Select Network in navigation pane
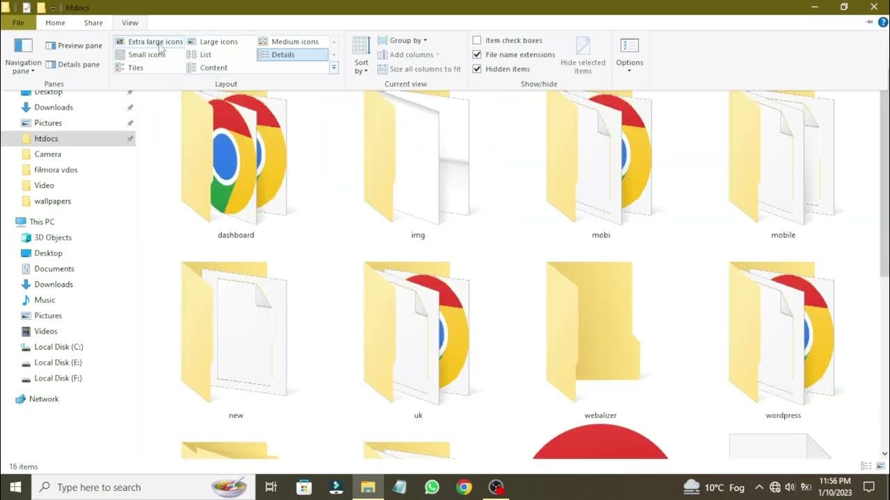Viewport: 890px width, 500px height. point(44,399)
